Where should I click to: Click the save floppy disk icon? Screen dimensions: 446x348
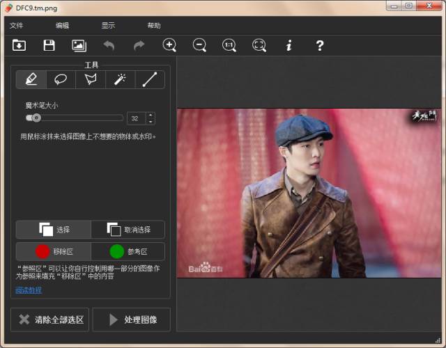(x=49, y=45)
